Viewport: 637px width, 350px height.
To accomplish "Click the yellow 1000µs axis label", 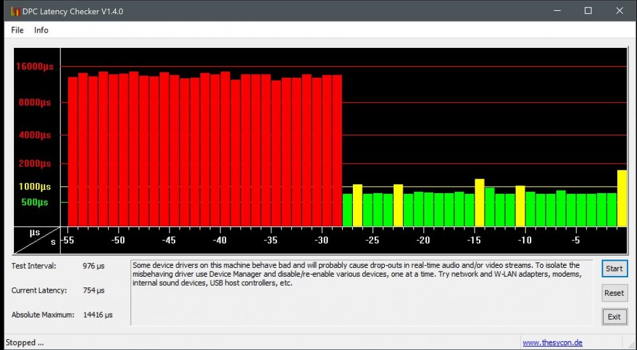I will [x=35, y=187].
